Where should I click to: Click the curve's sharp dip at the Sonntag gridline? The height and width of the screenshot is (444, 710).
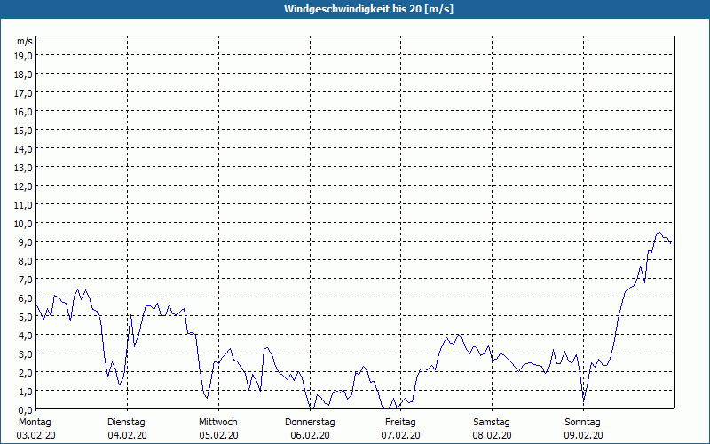(584, 401)
